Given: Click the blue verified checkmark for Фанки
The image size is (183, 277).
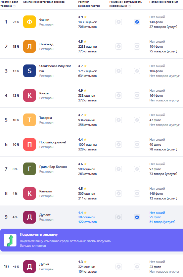Looking at the screenshot, I should [137, 22].
